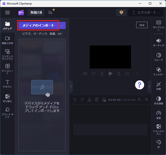Edit the untitled project name field
Viewport: 166px width, 155px height.
[x=36, y=12]
